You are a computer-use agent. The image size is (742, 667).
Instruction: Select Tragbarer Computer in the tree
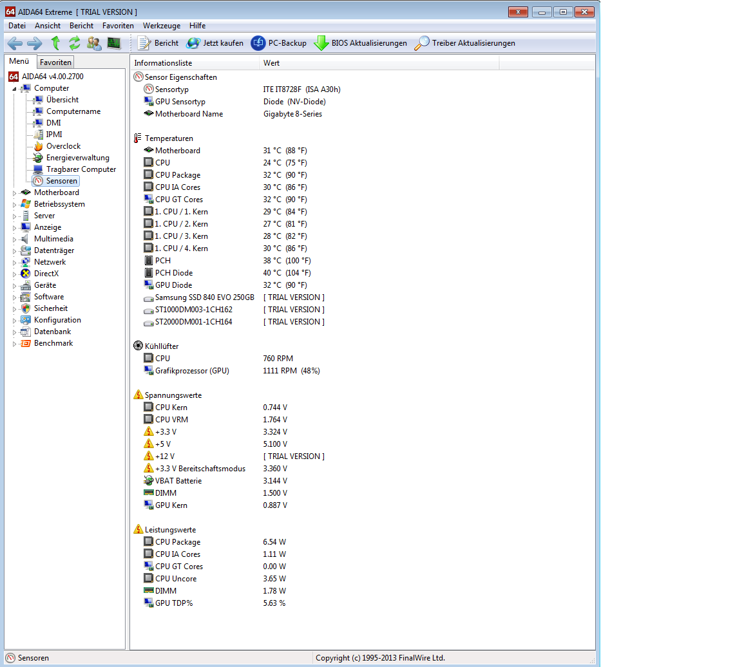(x=81, y=169)
